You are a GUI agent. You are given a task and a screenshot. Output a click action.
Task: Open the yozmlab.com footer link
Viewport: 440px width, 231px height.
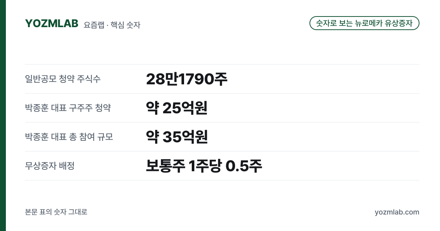point(397,212)
